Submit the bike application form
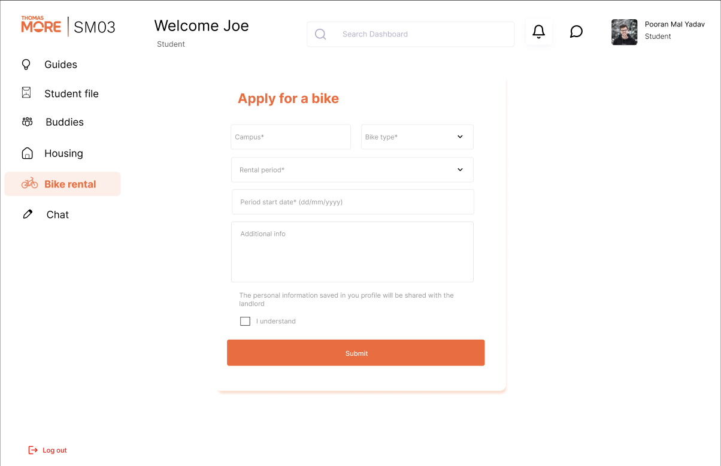Screen dimensions: 721x466 356,353
